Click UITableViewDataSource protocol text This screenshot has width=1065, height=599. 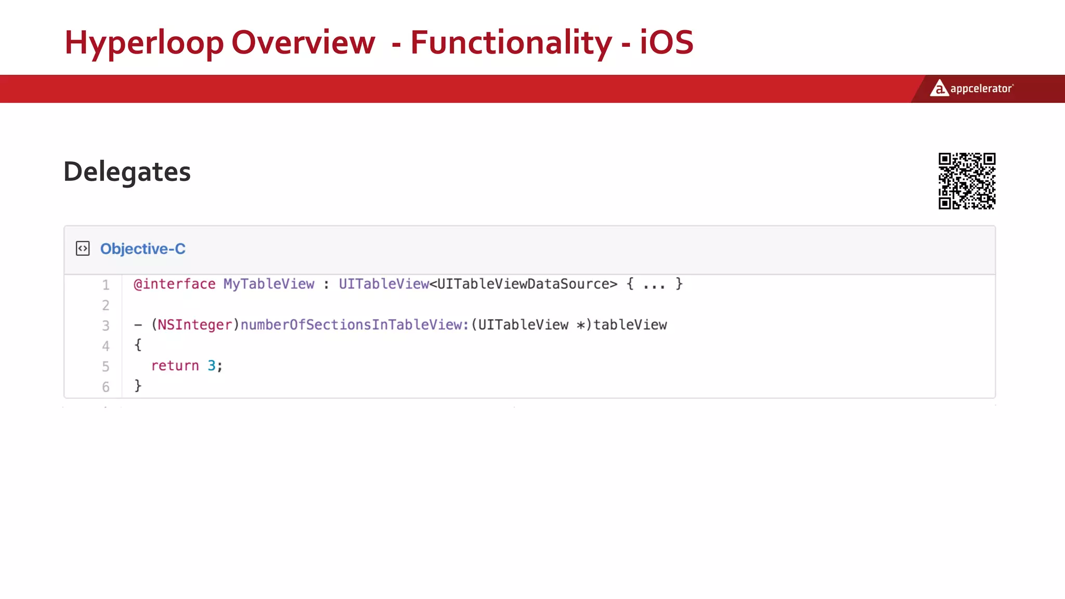pyautogui.click(x=523, y=284)
